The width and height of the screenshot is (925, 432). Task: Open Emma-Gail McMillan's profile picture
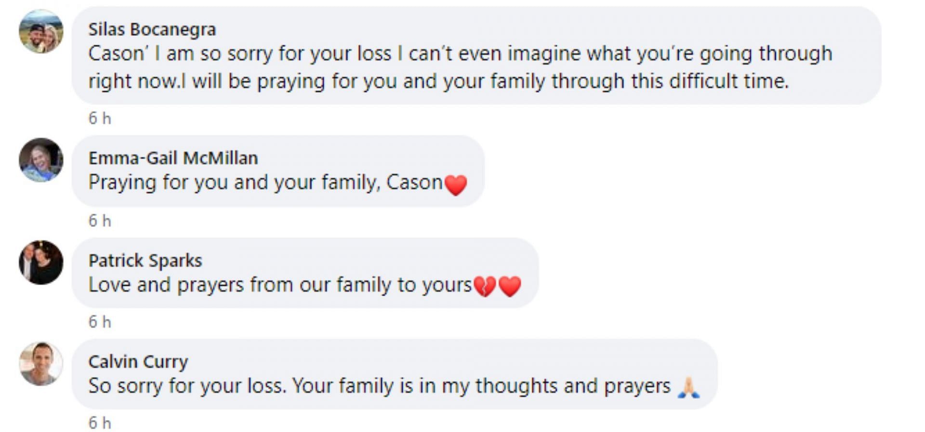pyautogui.click(x=41, y=160)
